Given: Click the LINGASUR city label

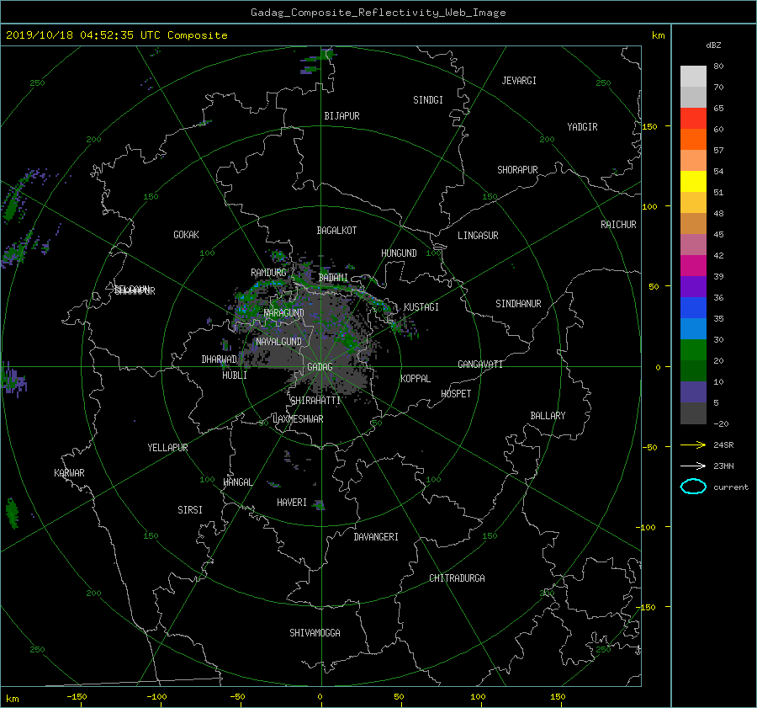Looking at the screenshot, I should point(478,236).
